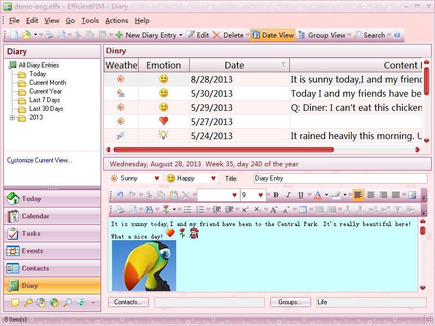The width and height of the screenshot is (435, 326).
Task: Open the font name dropdown
Action: [234, 195]
